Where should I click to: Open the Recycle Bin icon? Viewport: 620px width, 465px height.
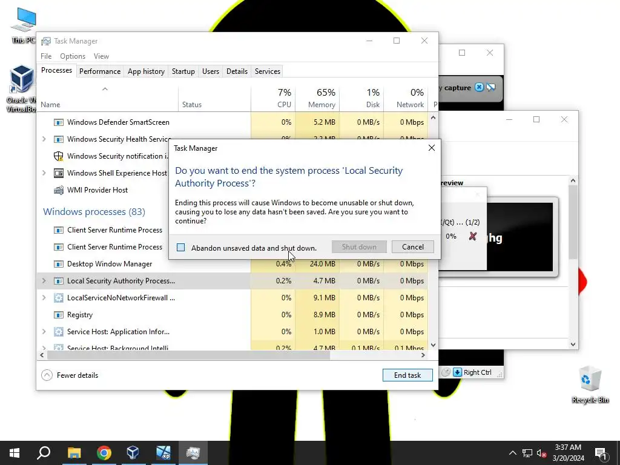pyautogui.click(x=590, y=384)
